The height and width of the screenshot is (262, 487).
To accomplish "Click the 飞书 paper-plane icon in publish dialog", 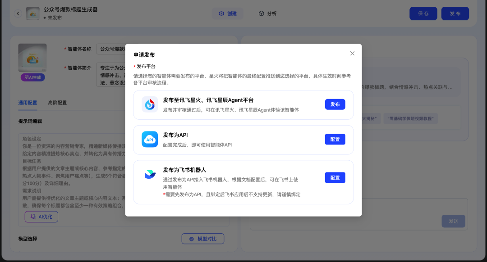I will (150, 173).
